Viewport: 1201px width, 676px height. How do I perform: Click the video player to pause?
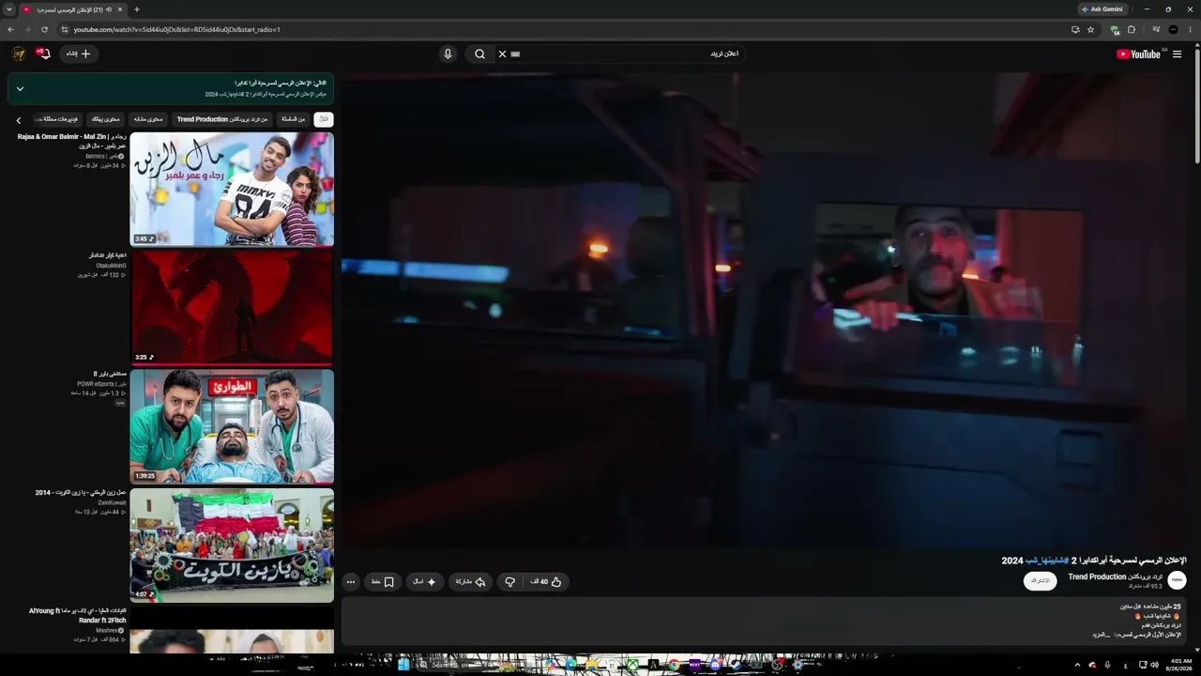coord(764,310)
